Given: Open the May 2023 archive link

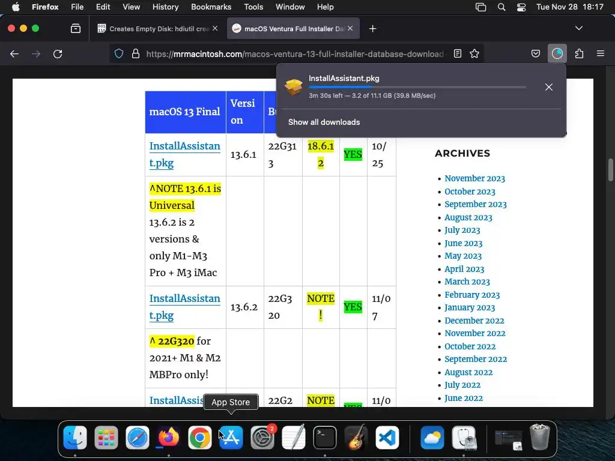Looking at the screenshot, I should tap(463, 256).
